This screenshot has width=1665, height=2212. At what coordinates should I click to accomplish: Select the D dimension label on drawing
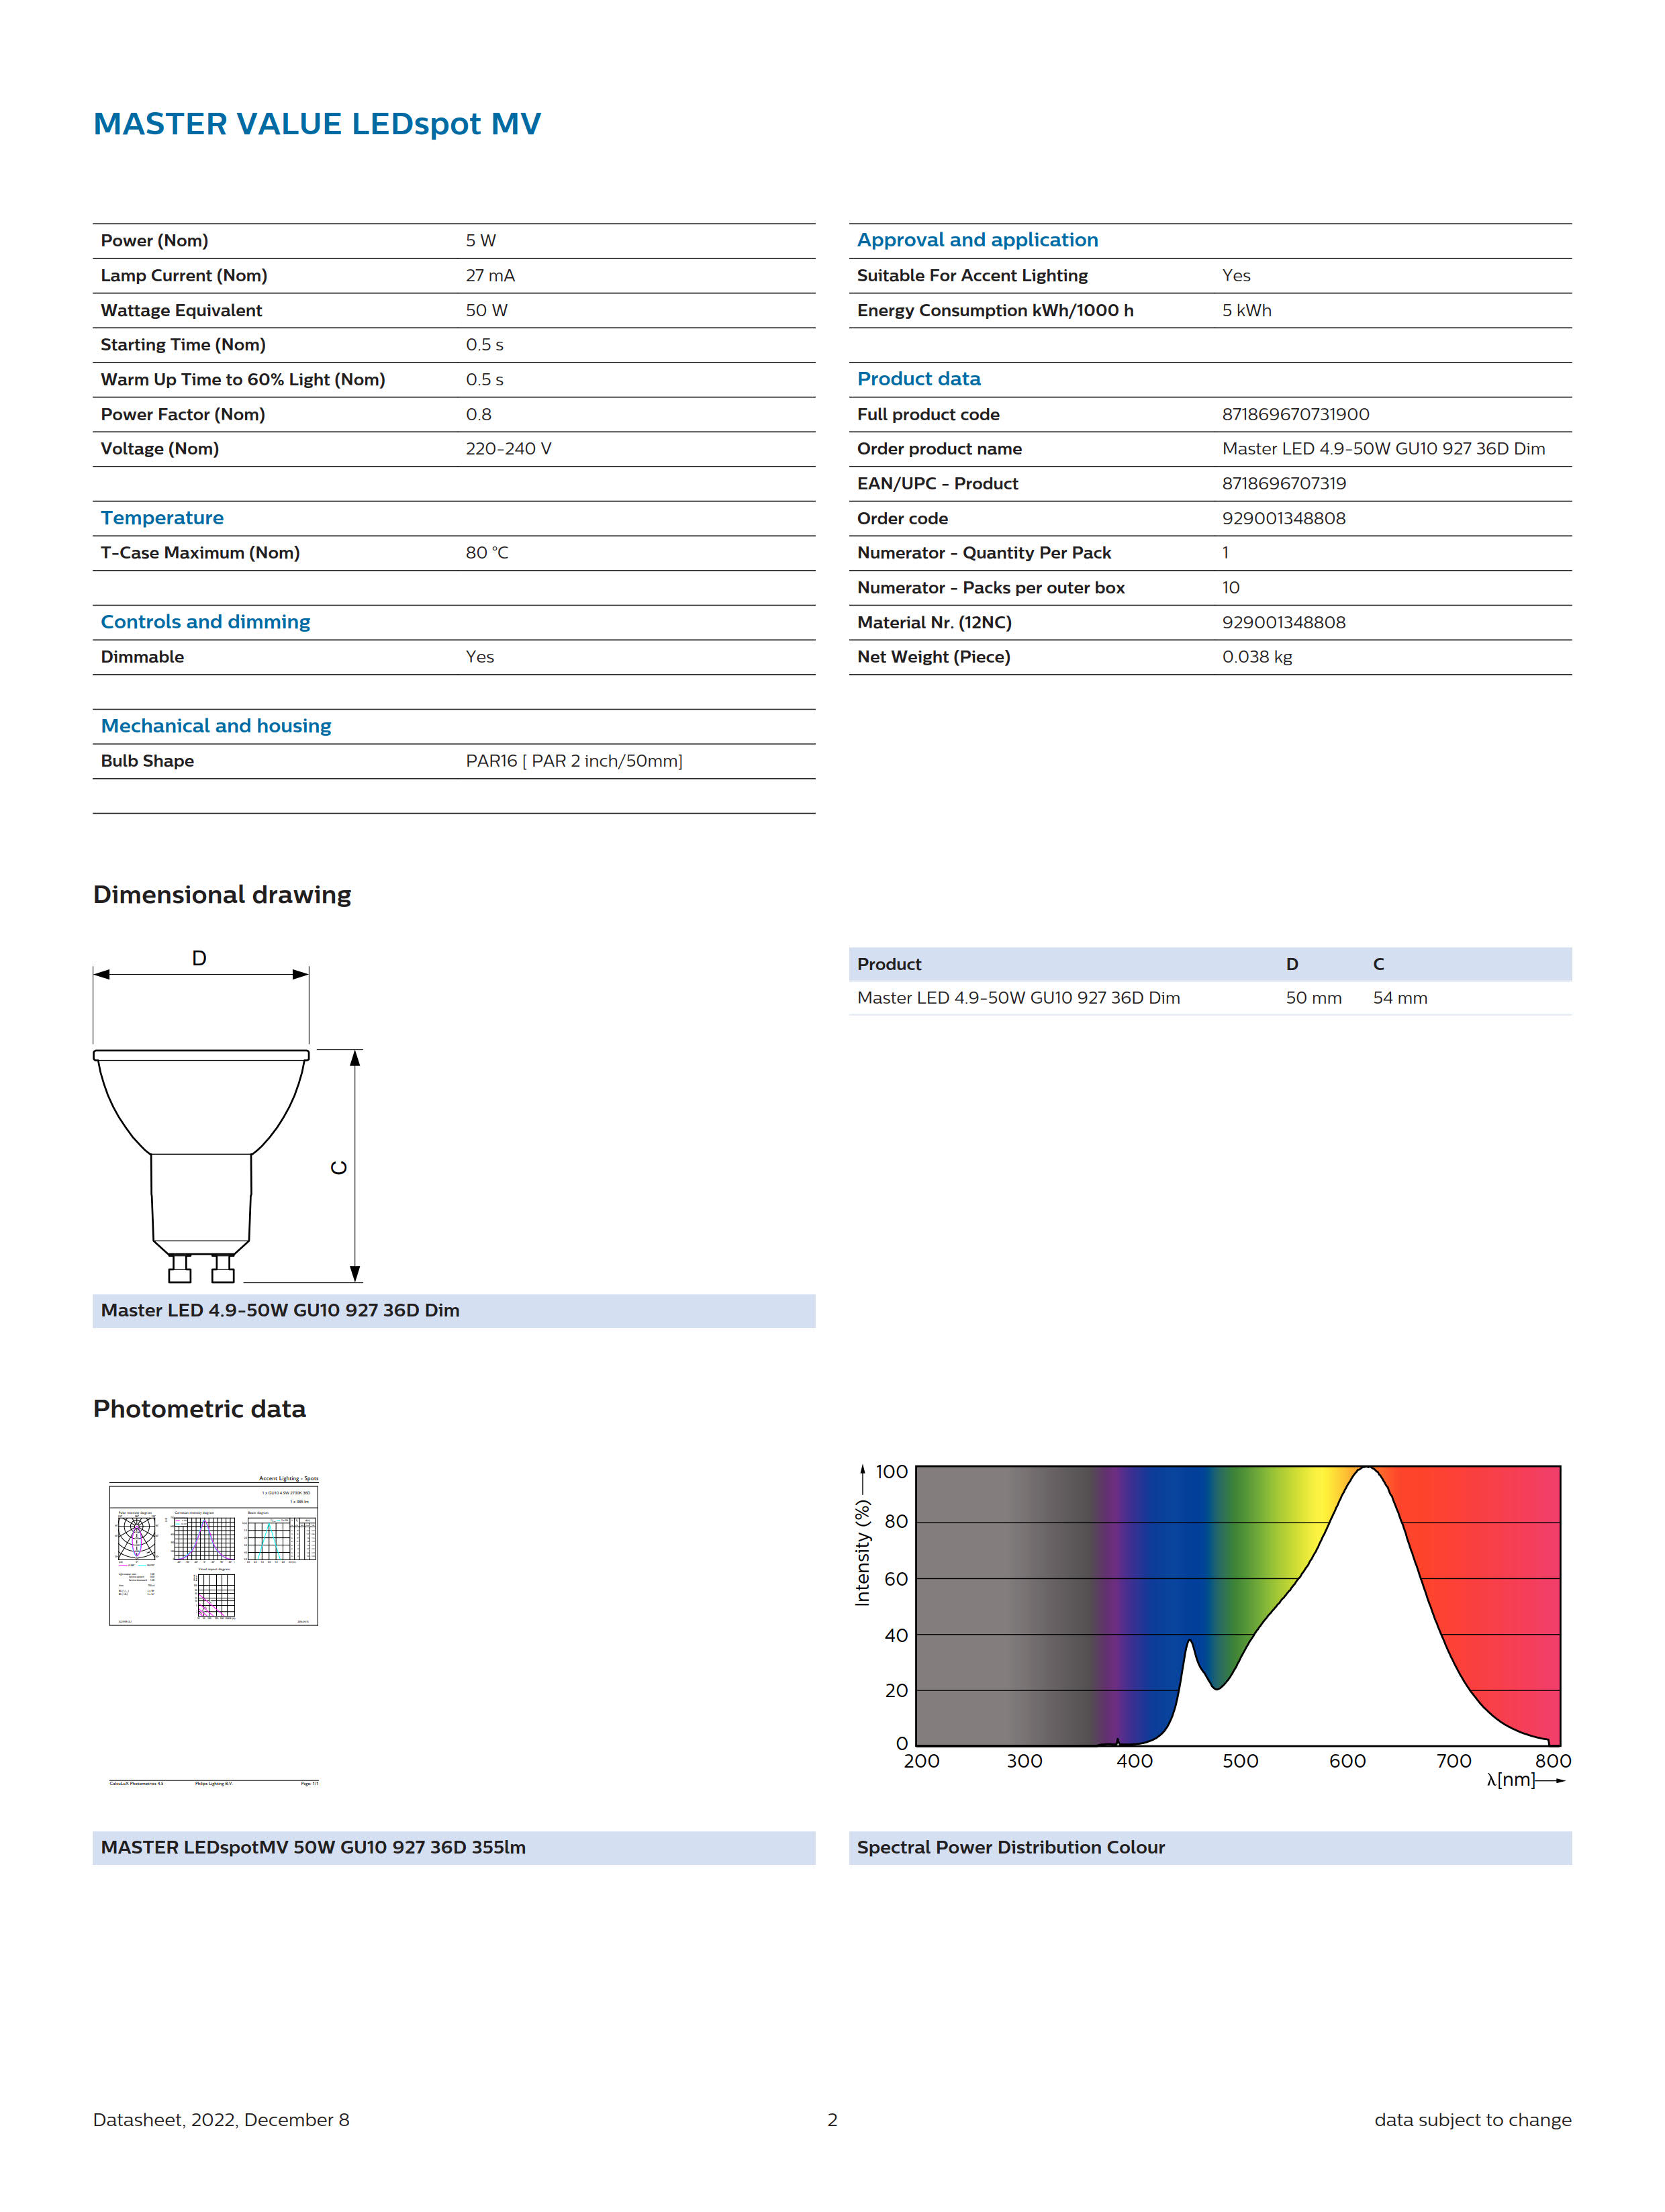199,958
